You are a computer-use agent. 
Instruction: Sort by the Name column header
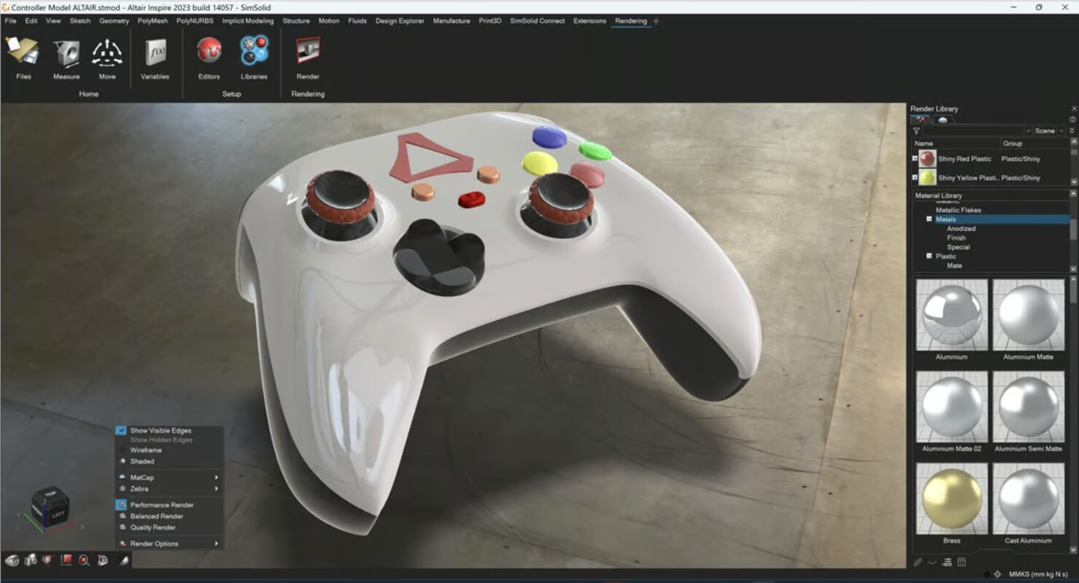(955, 144)
